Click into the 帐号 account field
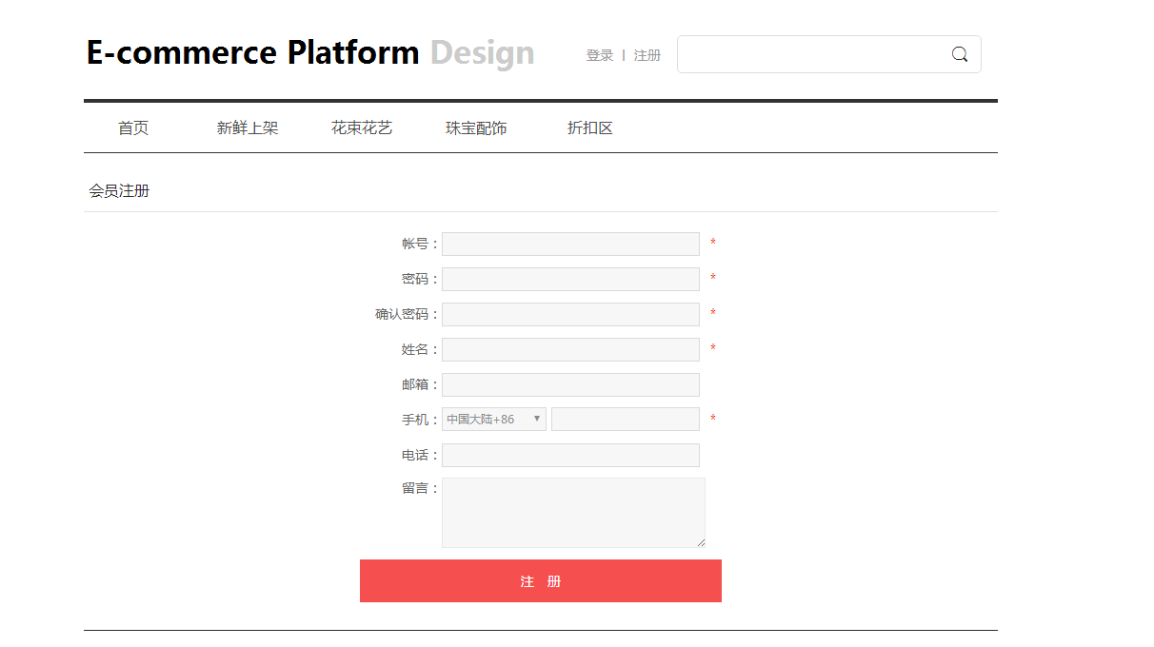This screenshot has width=1154, height=647. (570, 245)
